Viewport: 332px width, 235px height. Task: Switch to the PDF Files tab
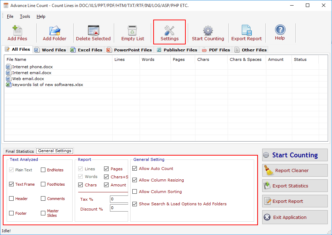(x=216, y=50)
